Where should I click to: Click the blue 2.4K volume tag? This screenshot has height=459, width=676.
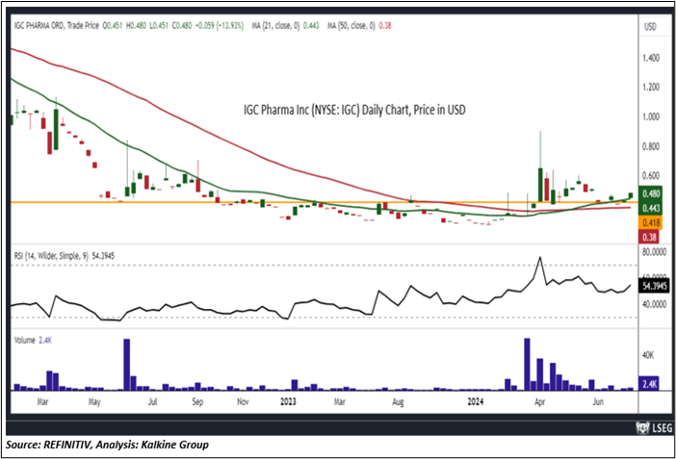coord(649,384)
